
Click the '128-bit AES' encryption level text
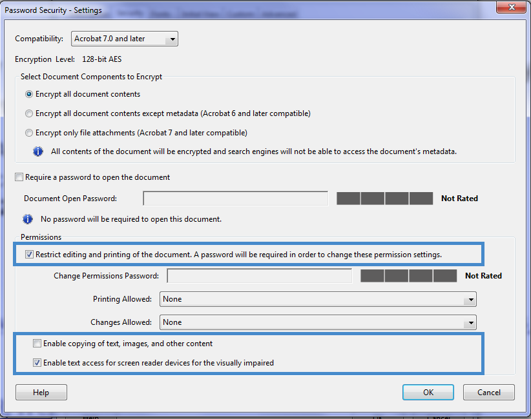point(101,59)
